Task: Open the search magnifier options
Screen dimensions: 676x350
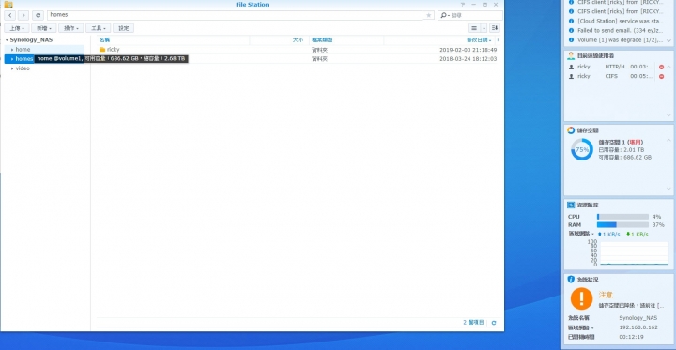Action: 444,15
